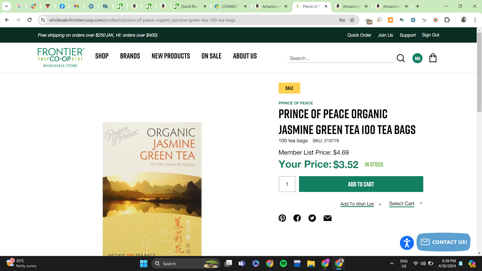Open NEW PRODUCTS menu

[171, 56]
